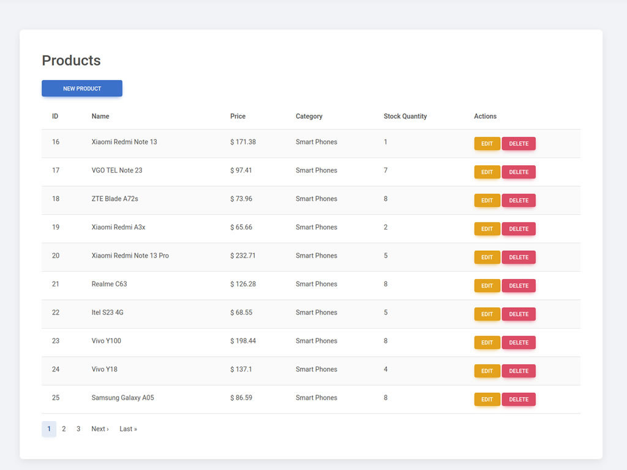The width and height of the screenshot is (627, 470).
Task: Jump to the Last page
Action: pyautogui.click(x=128, y=429)
